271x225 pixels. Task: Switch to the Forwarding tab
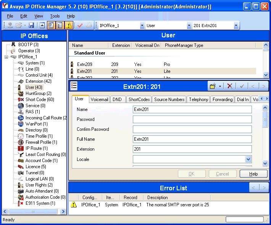(x=223, y=100)
